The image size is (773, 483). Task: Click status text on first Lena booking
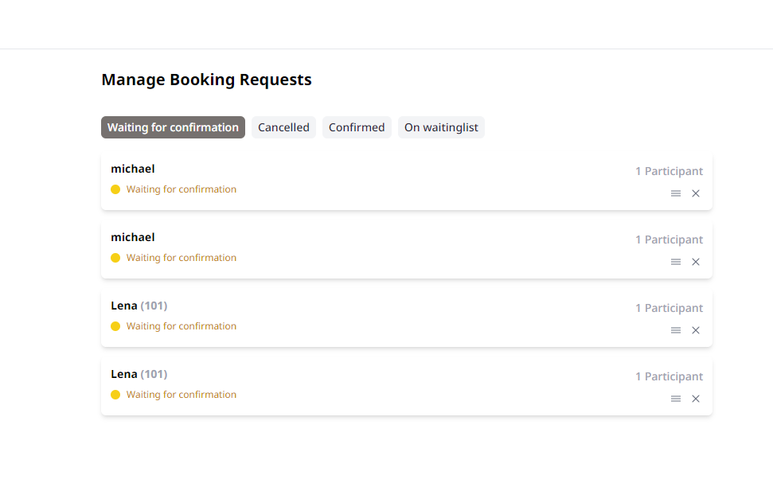tap(182, 326)
